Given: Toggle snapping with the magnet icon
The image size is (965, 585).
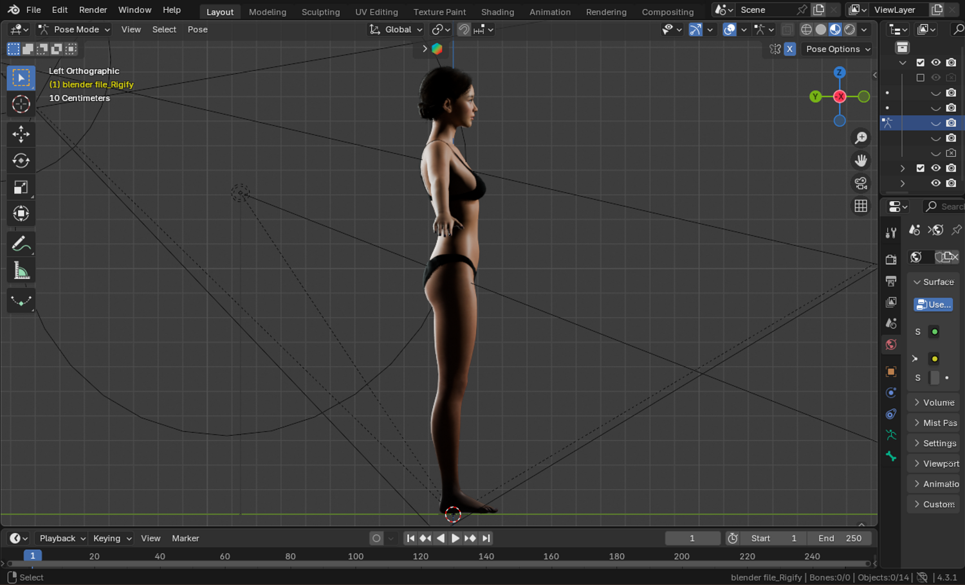Looking at the screenshot, I should click(464, 30).
